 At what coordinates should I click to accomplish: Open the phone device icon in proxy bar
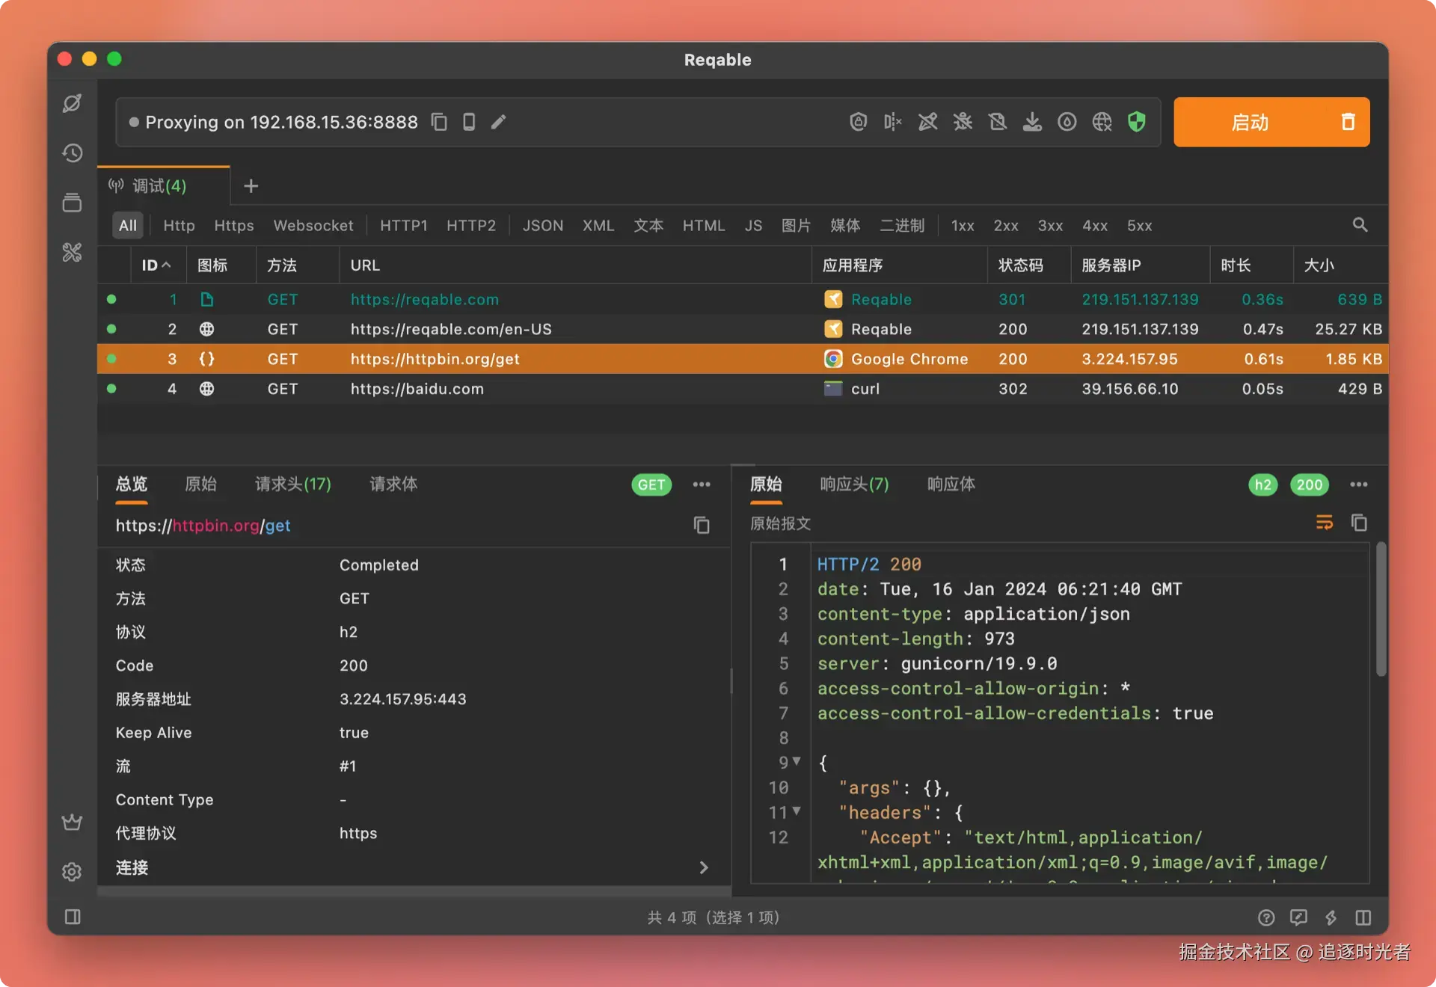coord(469,122)
